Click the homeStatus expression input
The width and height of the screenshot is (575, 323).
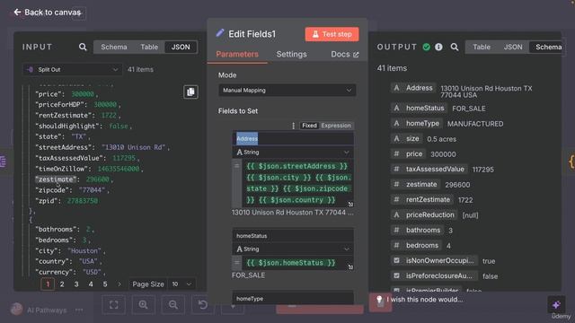[297, 263]
